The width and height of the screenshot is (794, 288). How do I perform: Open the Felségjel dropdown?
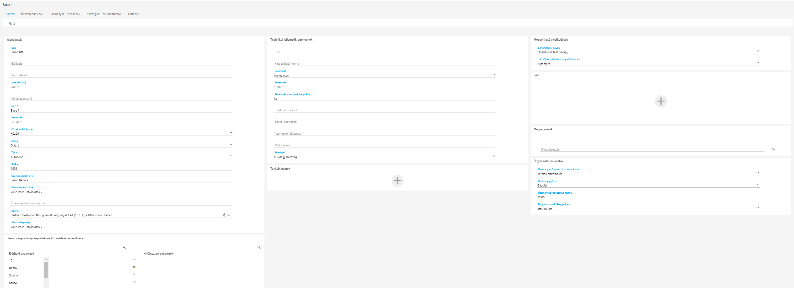[494, 156]
